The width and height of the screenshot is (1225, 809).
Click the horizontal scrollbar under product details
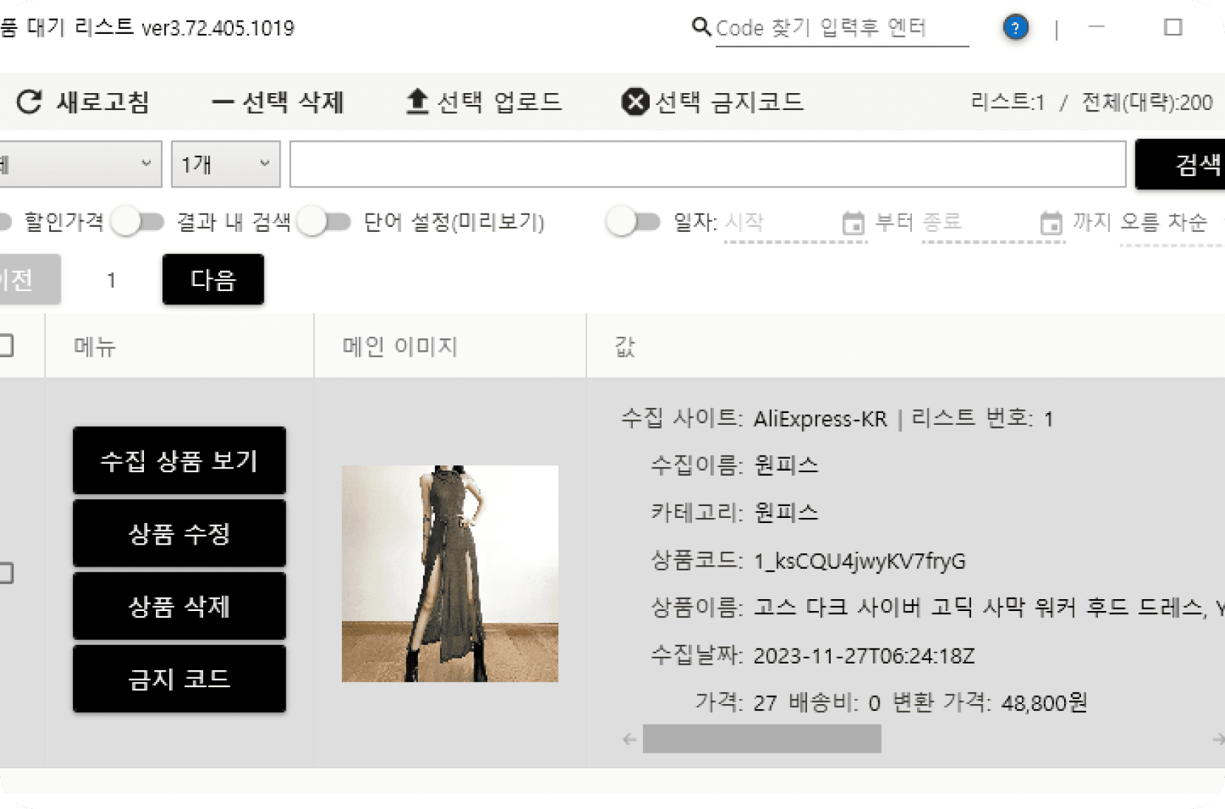761,739
